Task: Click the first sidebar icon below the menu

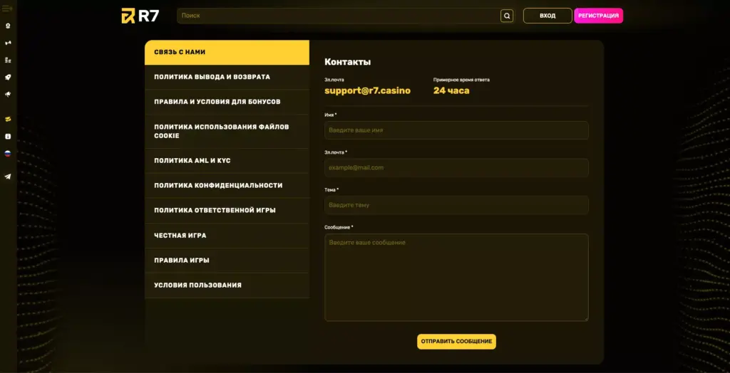Action: [x=7, y=26]
